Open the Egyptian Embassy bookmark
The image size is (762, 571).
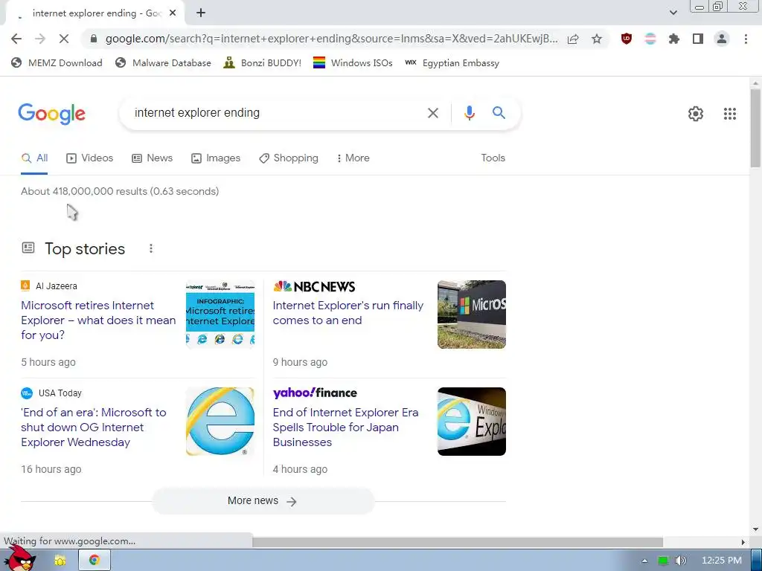pyautogui.click(x=452, y=62)
